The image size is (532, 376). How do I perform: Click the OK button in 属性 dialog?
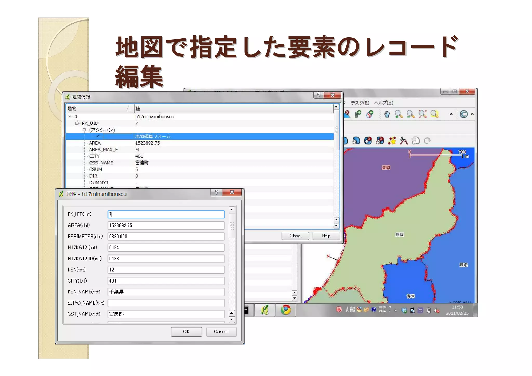(x=186, y=332)
